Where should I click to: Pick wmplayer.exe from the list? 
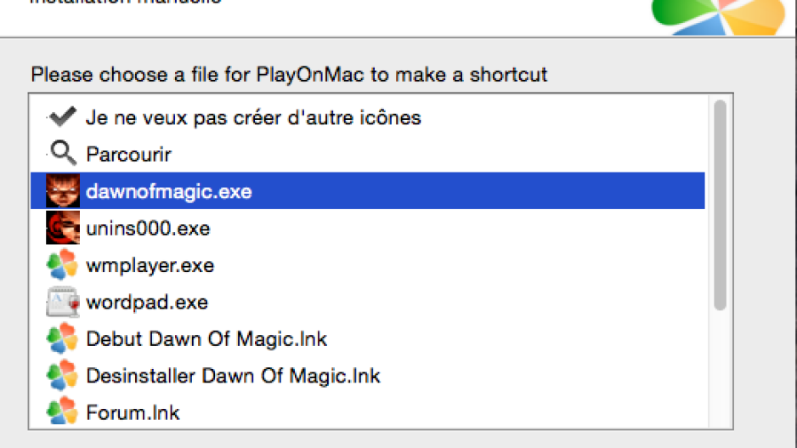tap(368, 265)
